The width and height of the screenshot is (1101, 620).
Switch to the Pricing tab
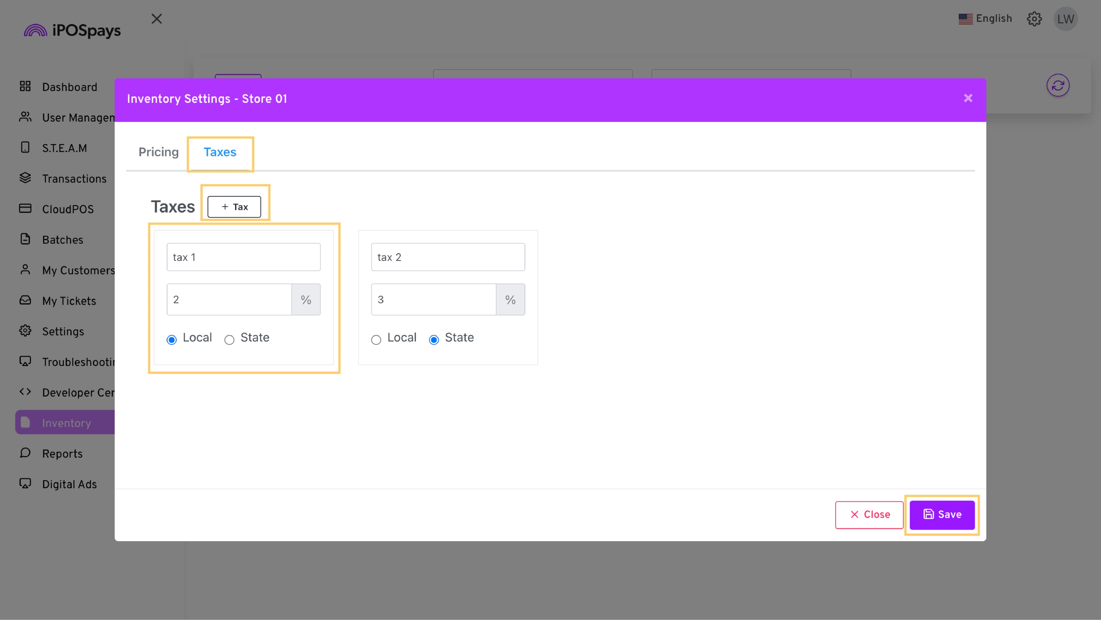159,152
